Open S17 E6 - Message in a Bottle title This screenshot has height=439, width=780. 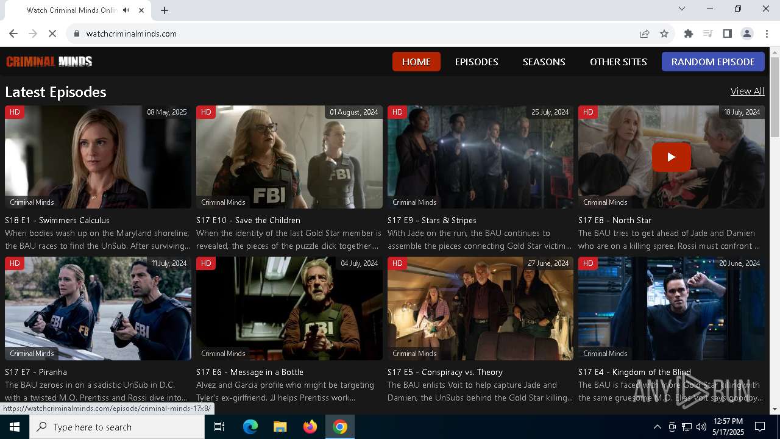[250, 372]
